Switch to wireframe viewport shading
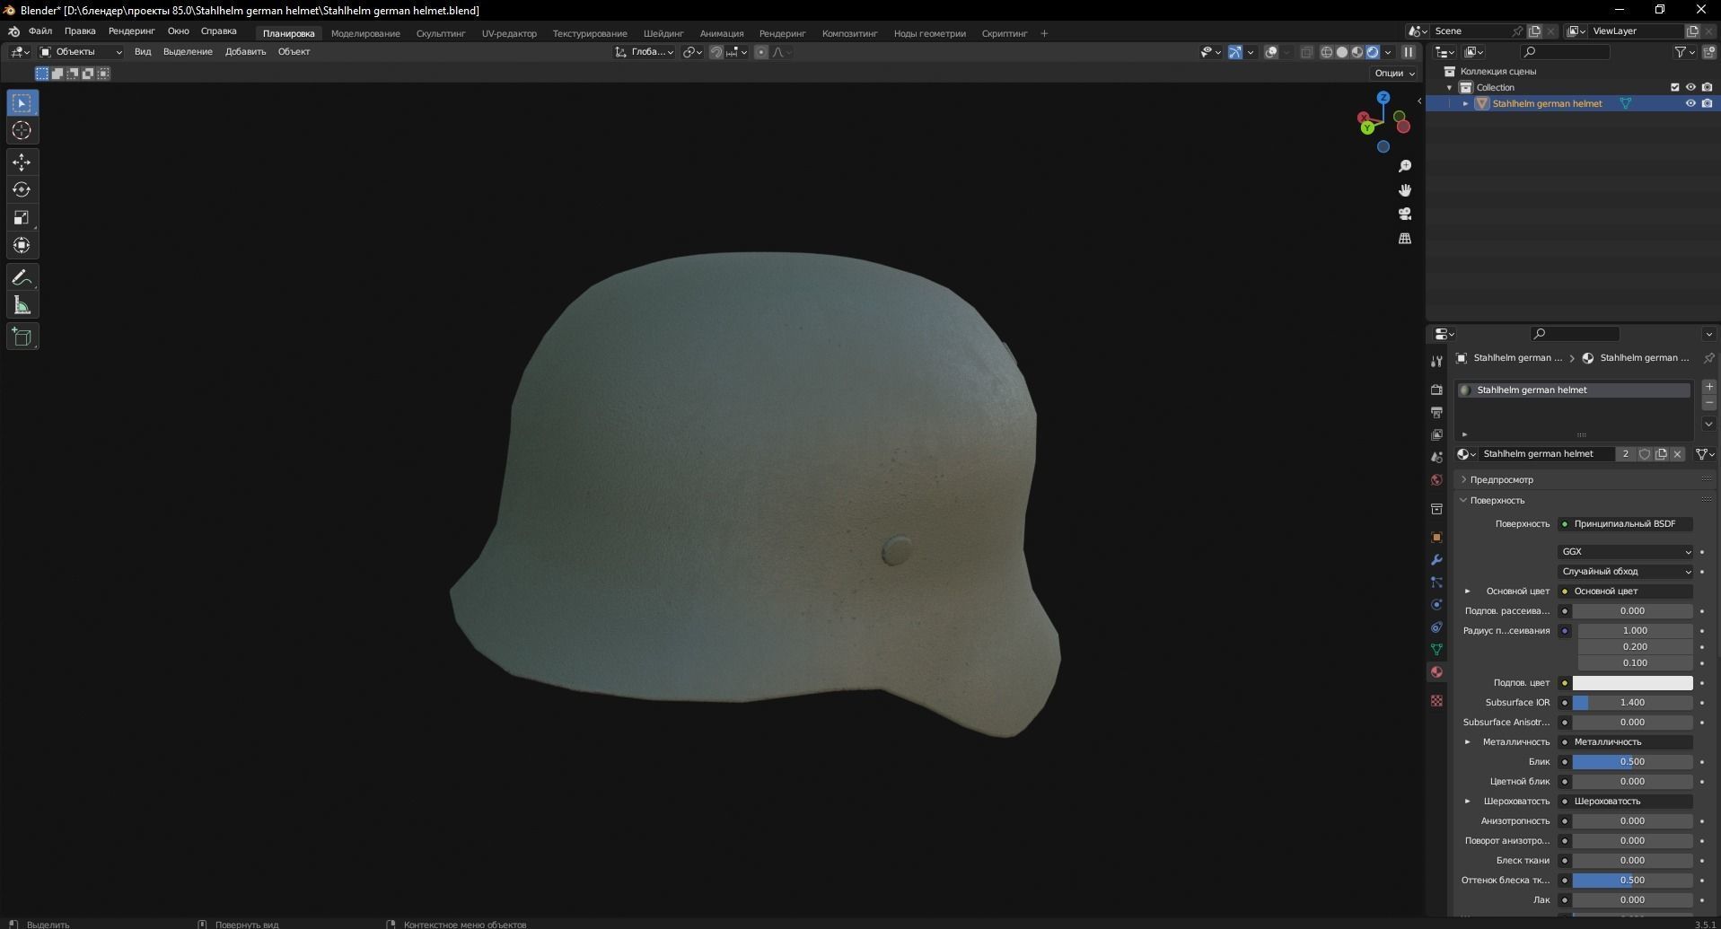Viewport: 1721px width, 929px height. click(1326, 52)
